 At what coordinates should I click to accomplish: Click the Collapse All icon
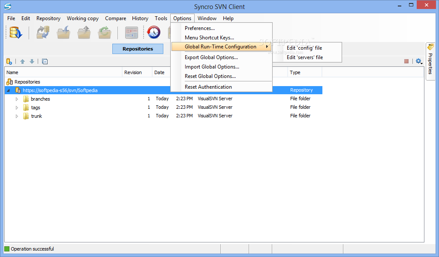click(45, 62)
